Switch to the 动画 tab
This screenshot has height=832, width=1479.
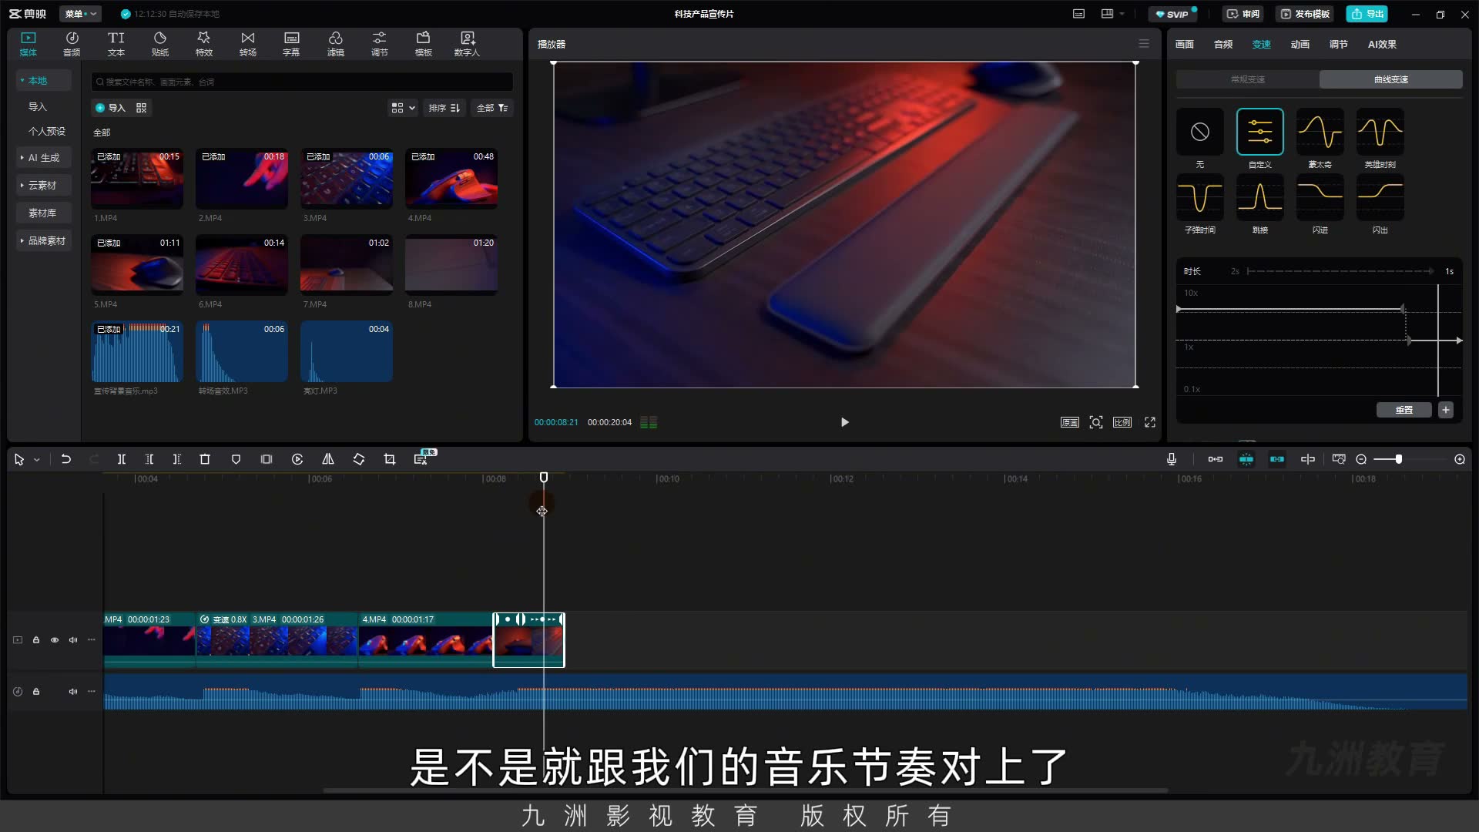[x=1300, y=45]
